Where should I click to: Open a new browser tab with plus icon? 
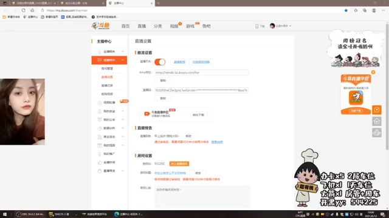click(x=158, y=3)
